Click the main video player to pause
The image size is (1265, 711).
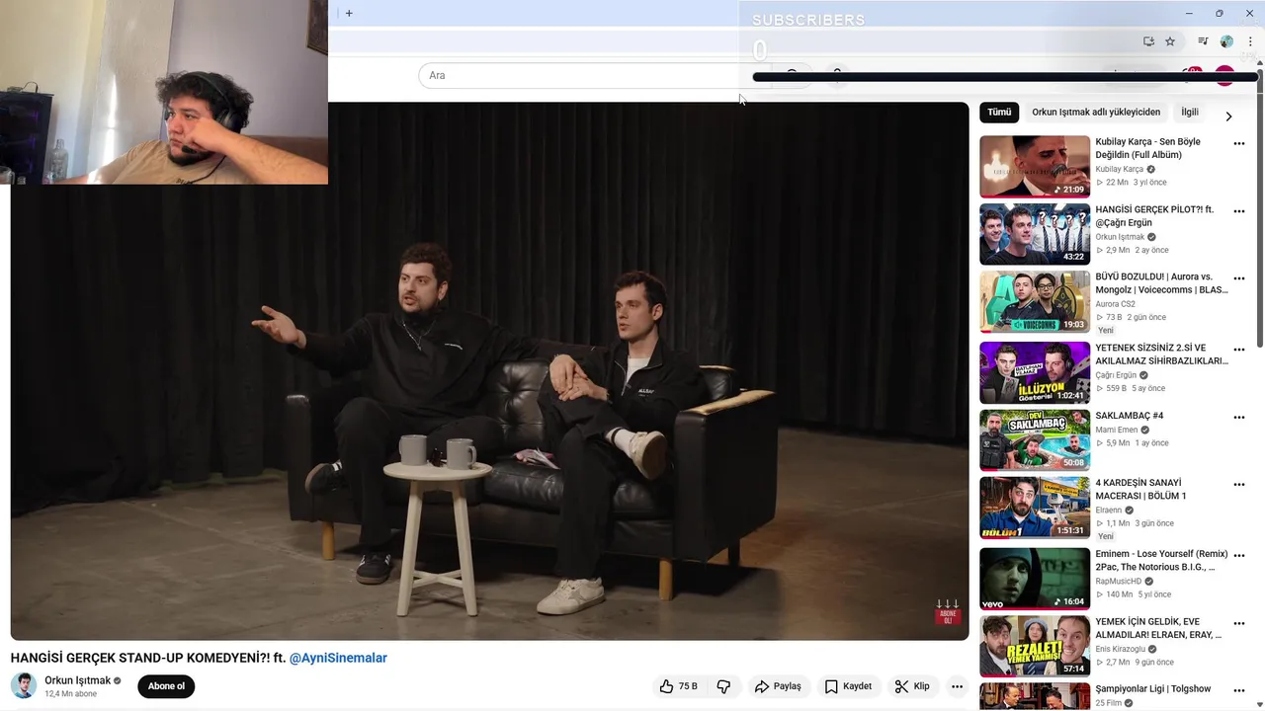[x=489, y=370]
